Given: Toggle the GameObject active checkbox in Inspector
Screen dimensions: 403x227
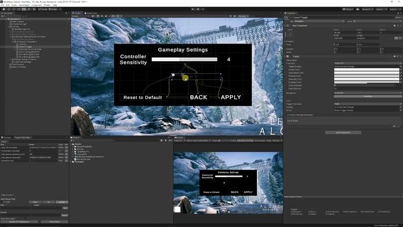Looking at the screenshot, I should (x=292, y=18).
